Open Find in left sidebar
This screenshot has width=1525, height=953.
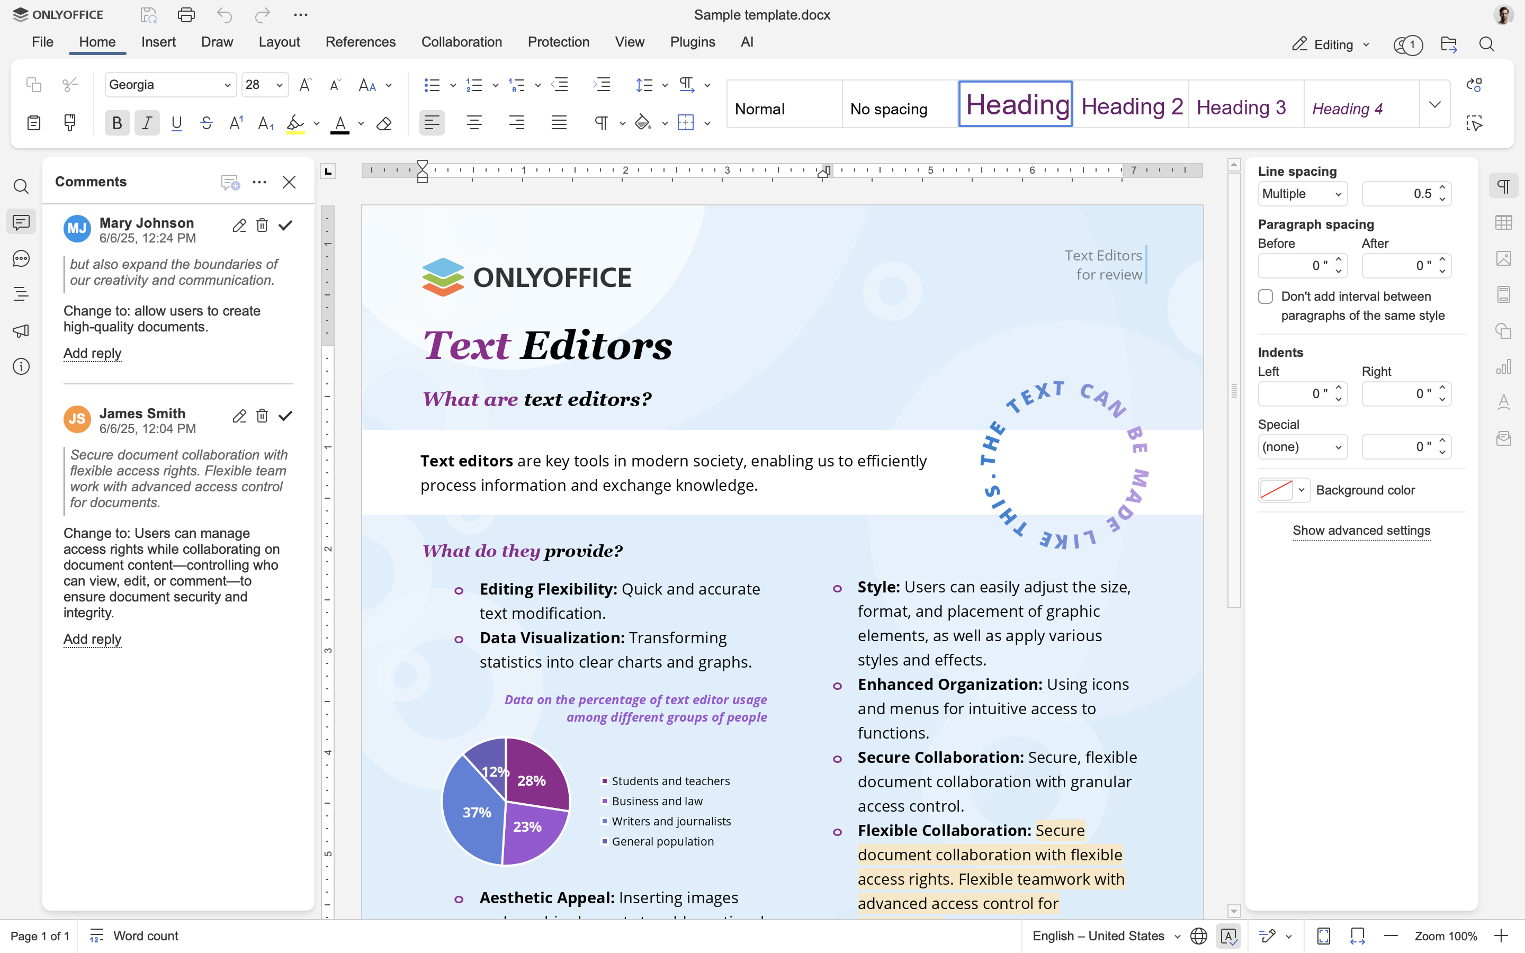point(21,186)
